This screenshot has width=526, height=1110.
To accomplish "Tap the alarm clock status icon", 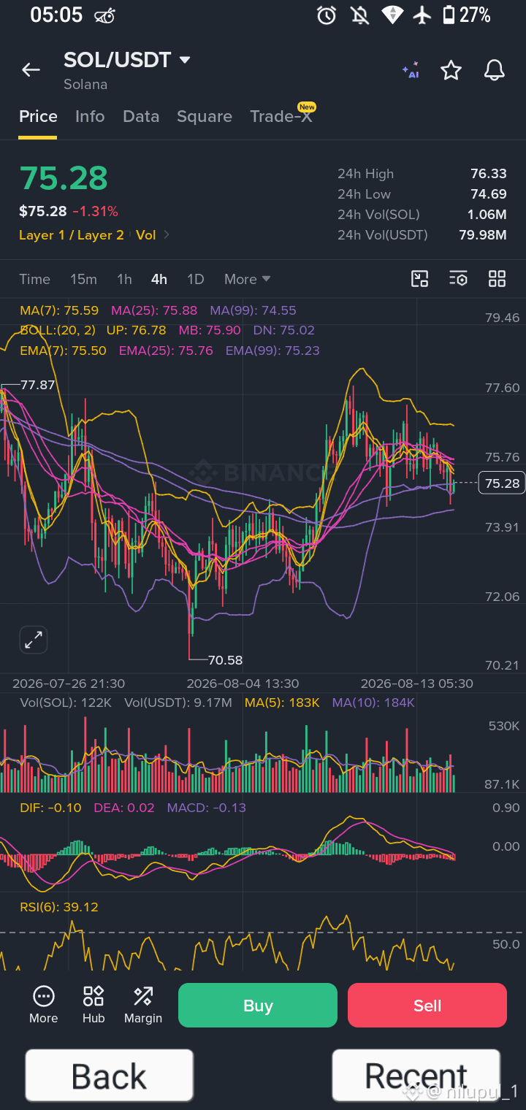I will pos(327,15).
